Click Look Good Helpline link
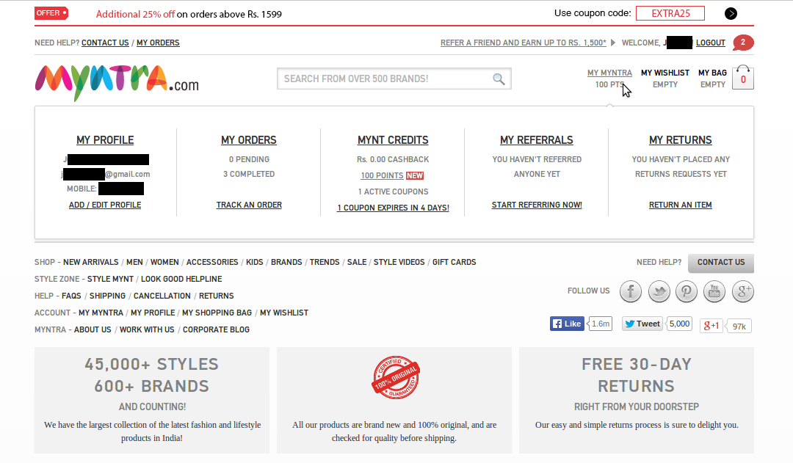The height and width of the screenshot is (463, 793). click(181, 279)
